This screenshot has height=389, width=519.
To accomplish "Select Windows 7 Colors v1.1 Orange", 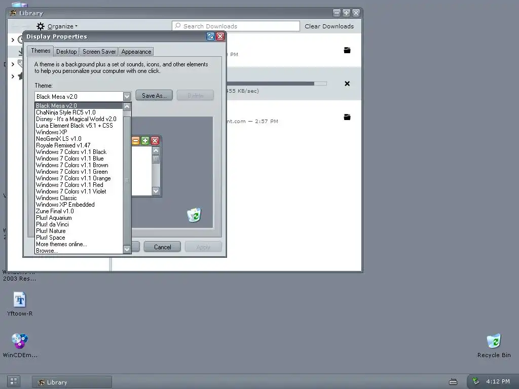I will pos(79,179).
